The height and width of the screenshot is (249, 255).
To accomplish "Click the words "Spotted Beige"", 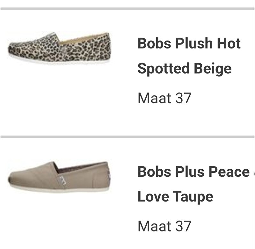I will point(184,69).
